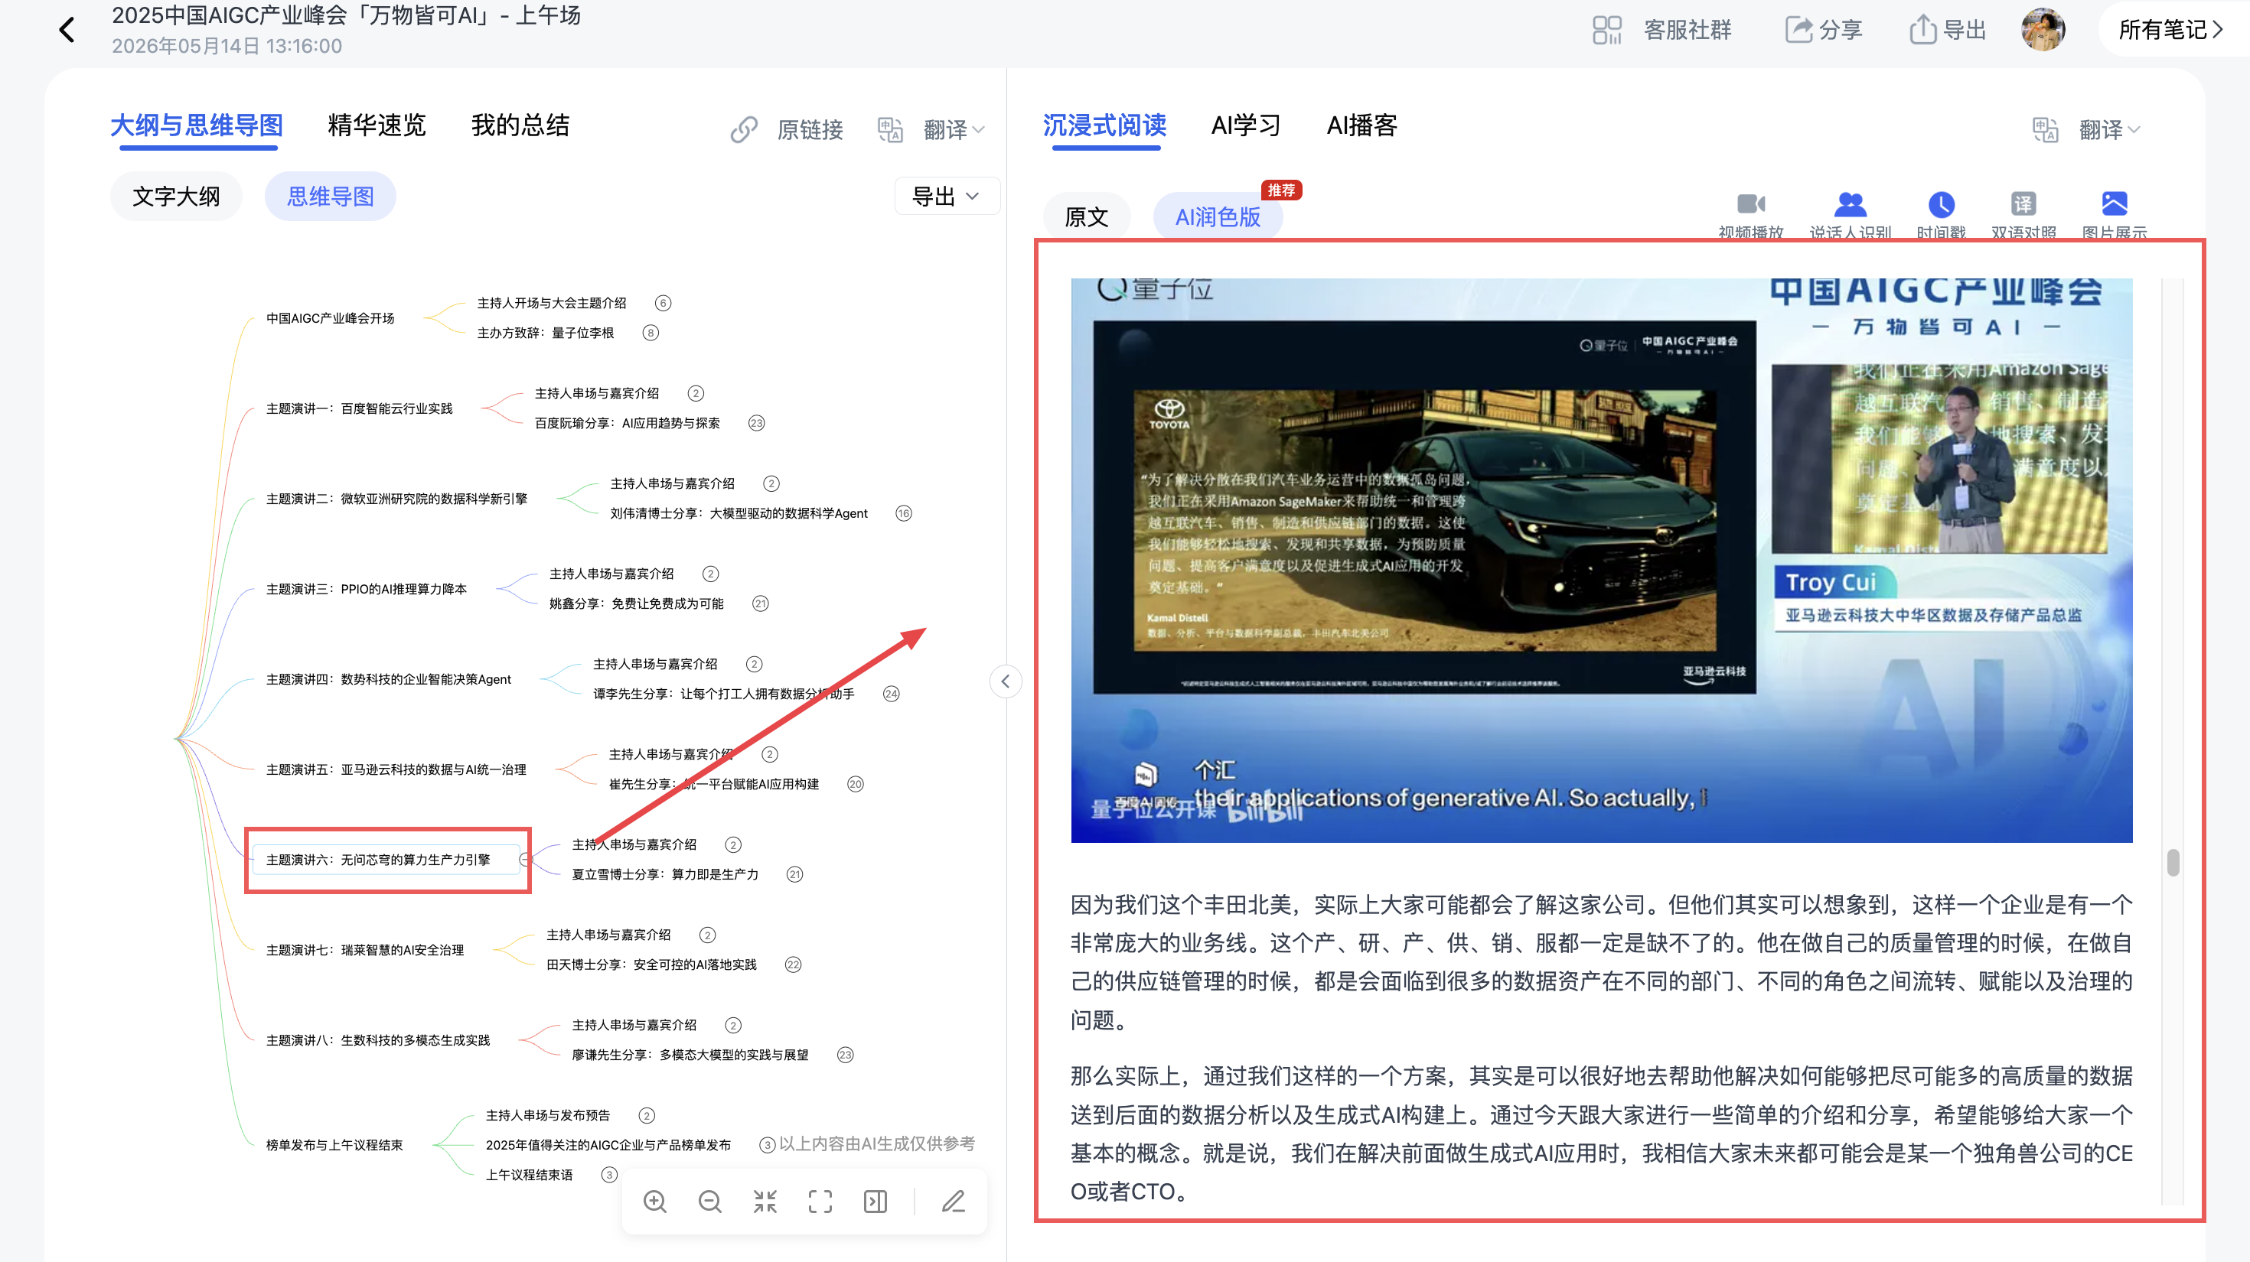This screenshot has width=2250, height=1262.
Task: Switch to AI学习 tab
Action: 1246,125
